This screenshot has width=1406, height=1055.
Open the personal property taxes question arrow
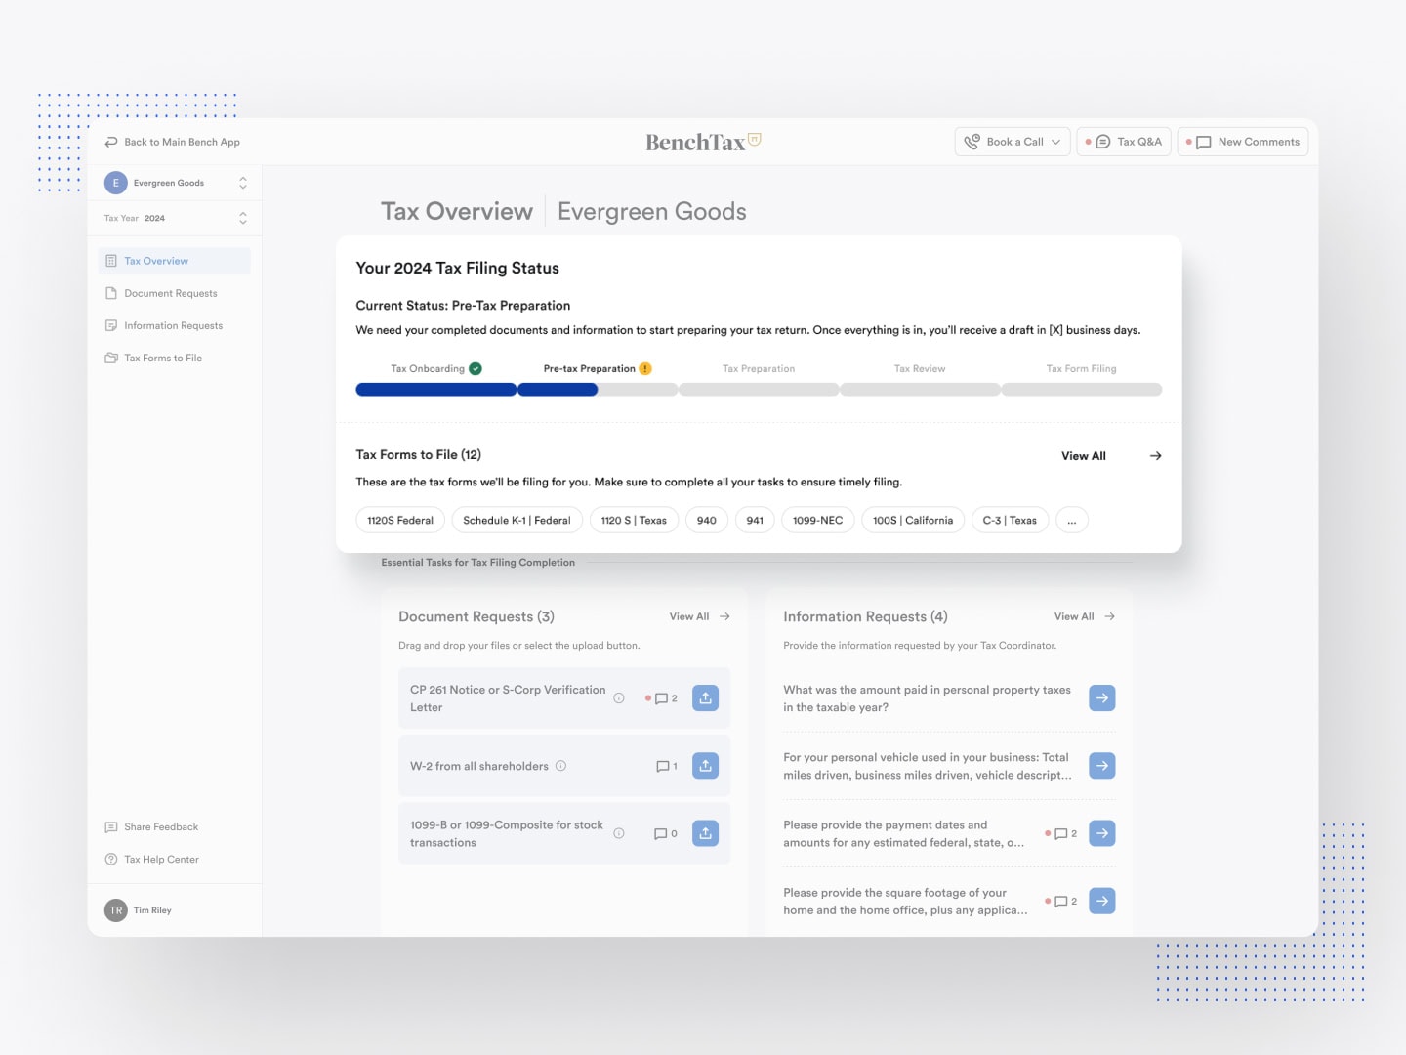(x=1102, y=698)
